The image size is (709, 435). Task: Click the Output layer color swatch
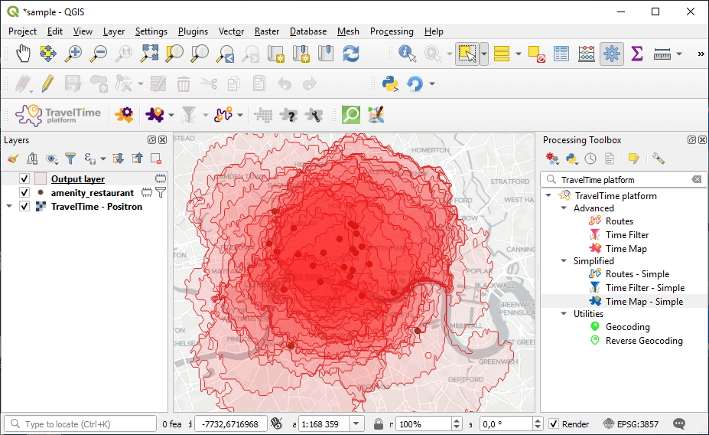(x=40, y=179)
